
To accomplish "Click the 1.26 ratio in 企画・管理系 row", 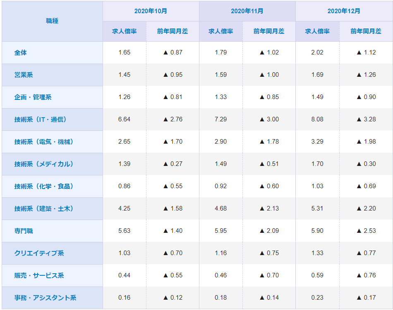I will tap(125, 97).
